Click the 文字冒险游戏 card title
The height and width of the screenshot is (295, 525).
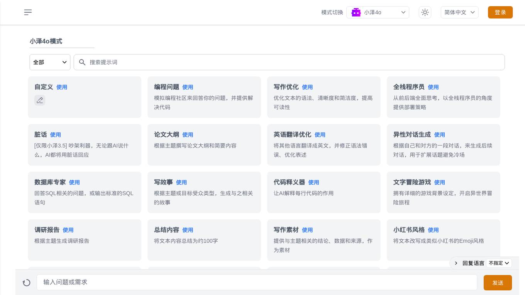pos(412,182)
